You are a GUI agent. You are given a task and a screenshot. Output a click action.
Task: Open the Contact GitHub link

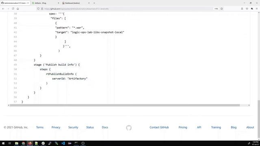[159, 127]
